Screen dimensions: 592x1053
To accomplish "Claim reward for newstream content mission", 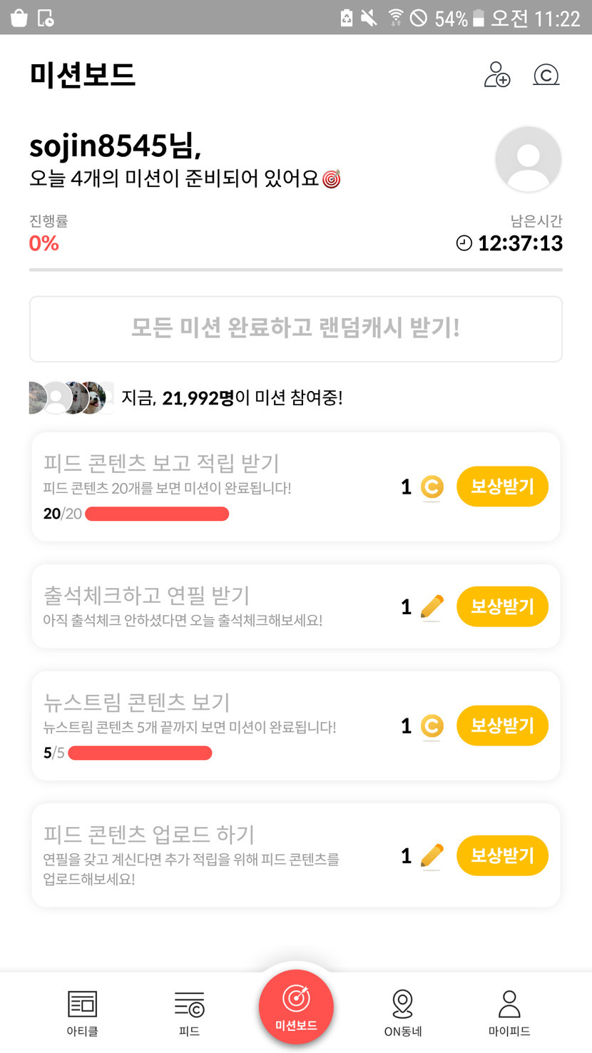I will pyautogui.click(x=502, y=726).
